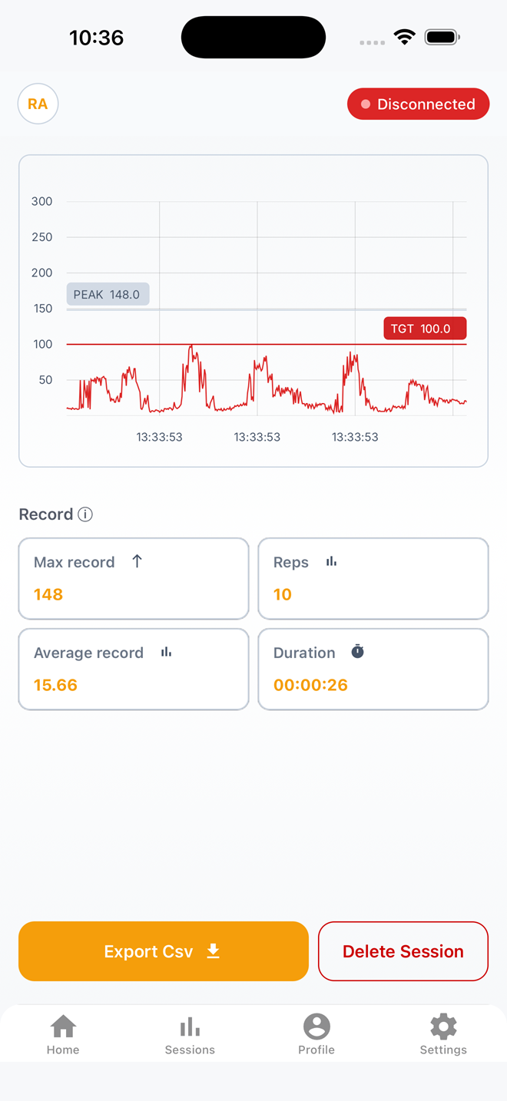Open the Home tab label
The width and height of the screenshot is (507, 1101).
63,1050
